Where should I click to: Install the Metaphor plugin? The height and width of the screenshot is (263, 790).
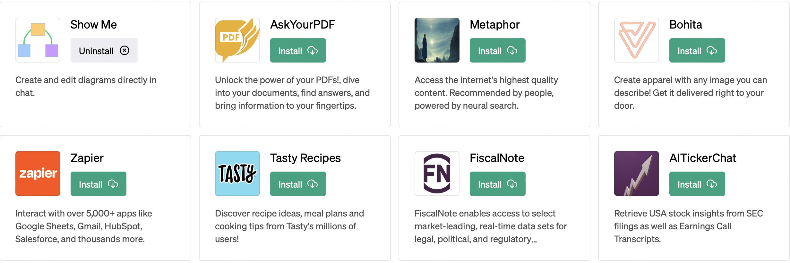(x=497, y=51)
